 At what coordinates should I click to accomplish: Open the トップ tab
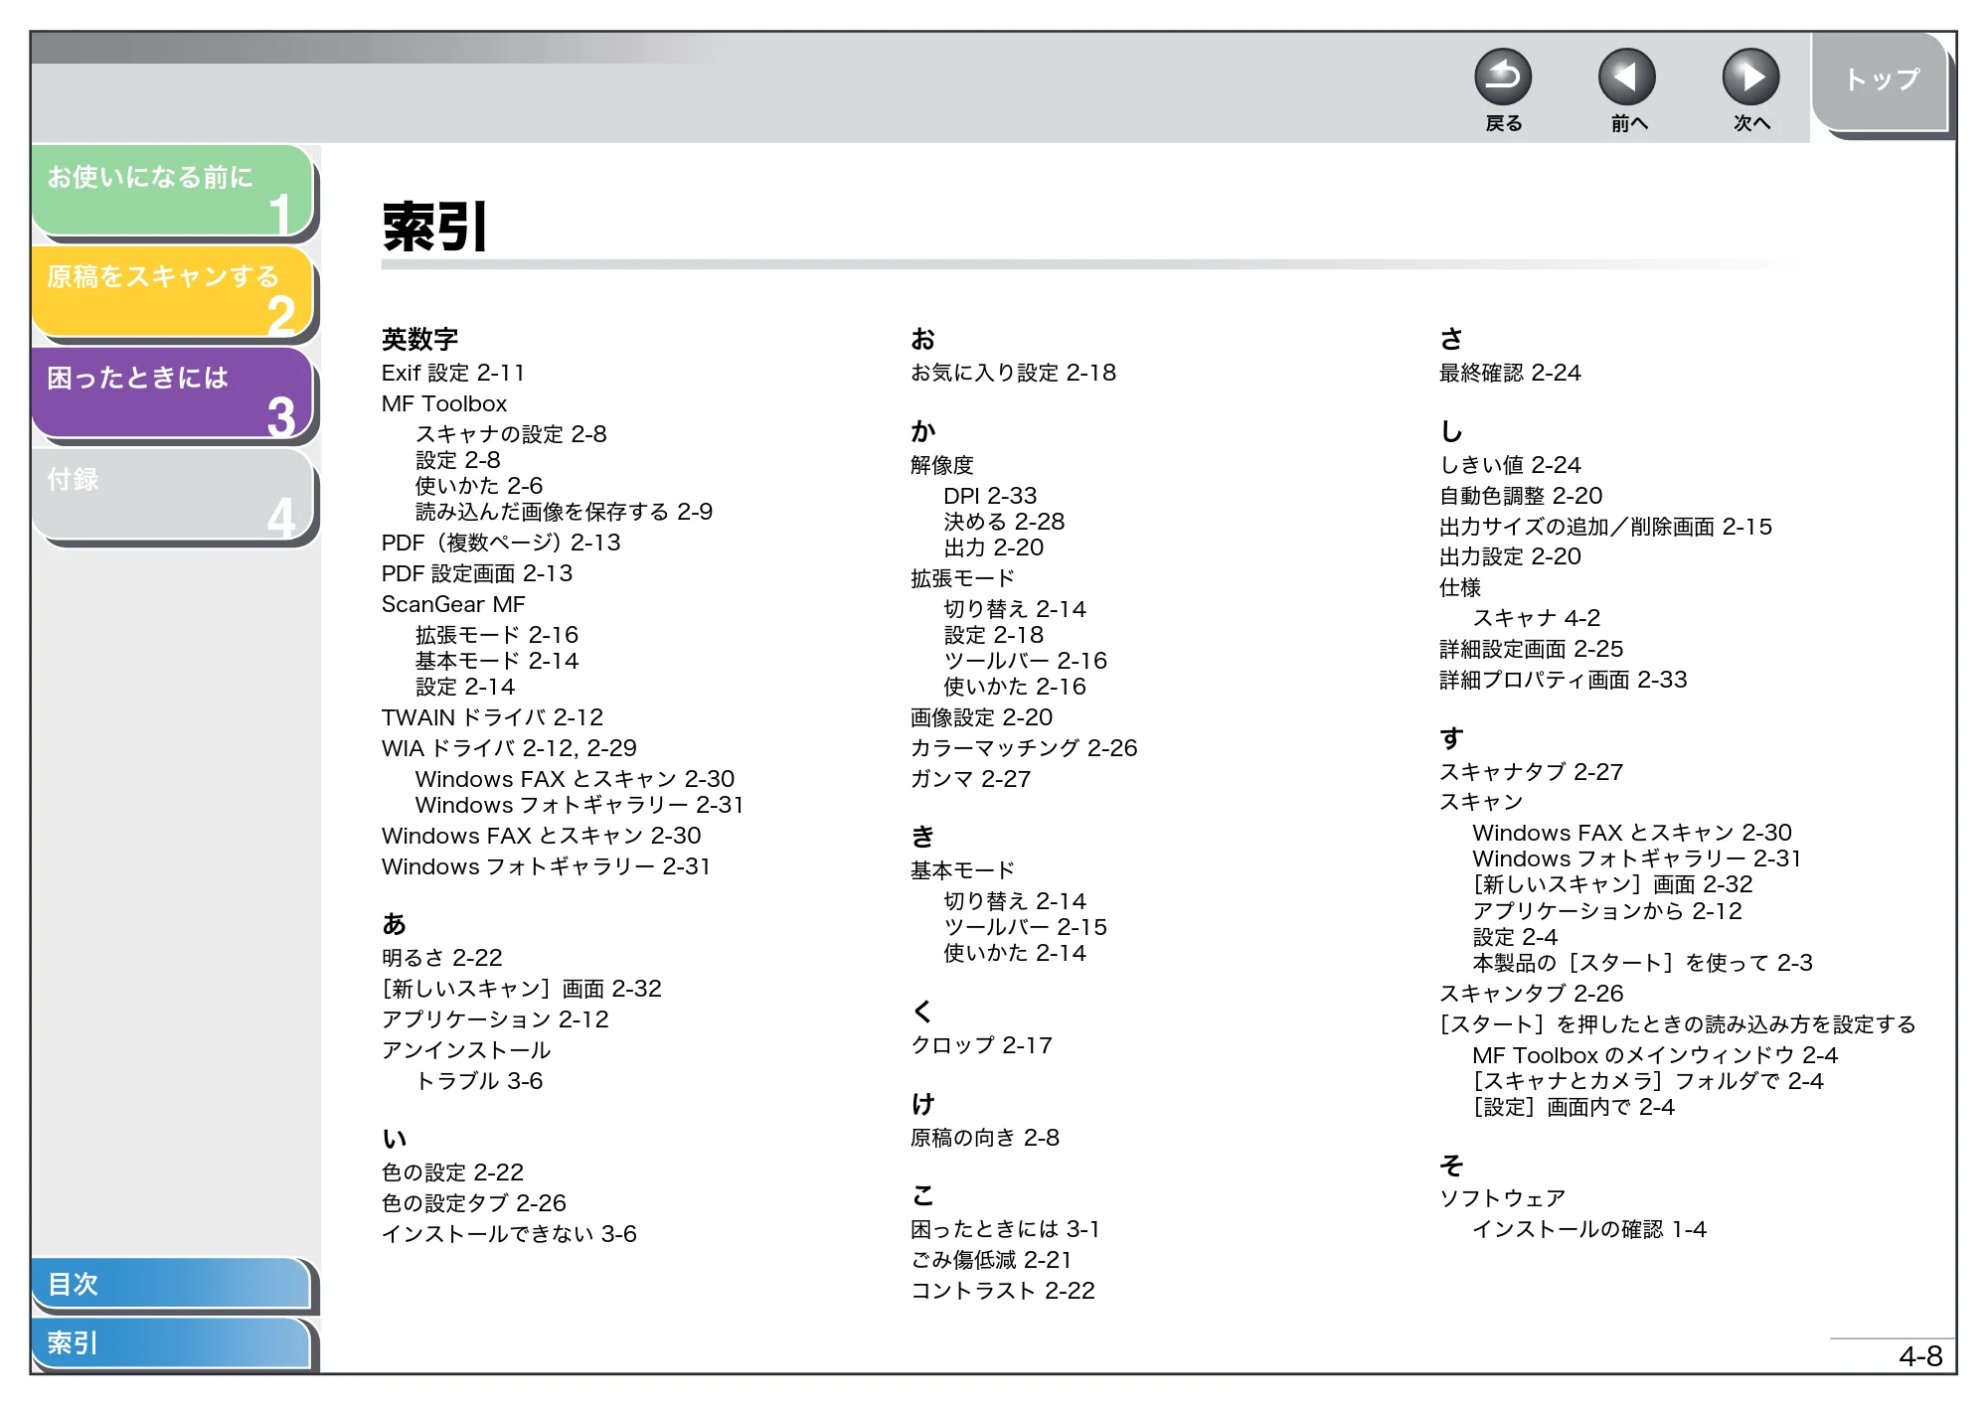[x=1881, y=81]
